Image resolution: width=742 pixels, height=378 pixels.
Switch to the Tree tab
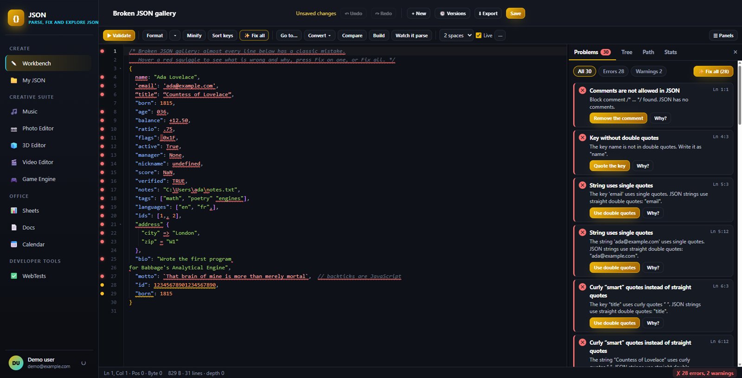coord(627,52)
